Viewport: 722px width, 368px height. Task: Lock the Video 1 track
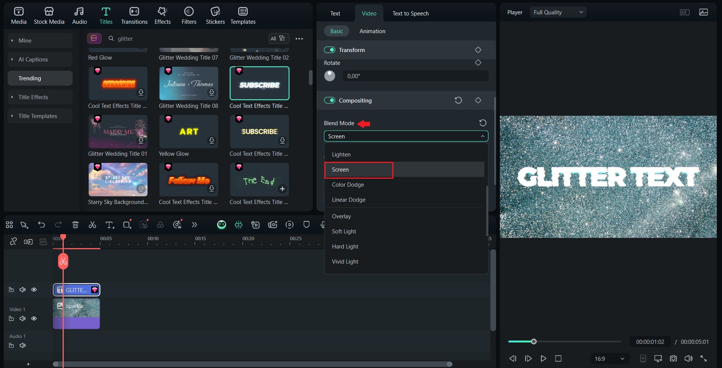(x=11, y=319)
